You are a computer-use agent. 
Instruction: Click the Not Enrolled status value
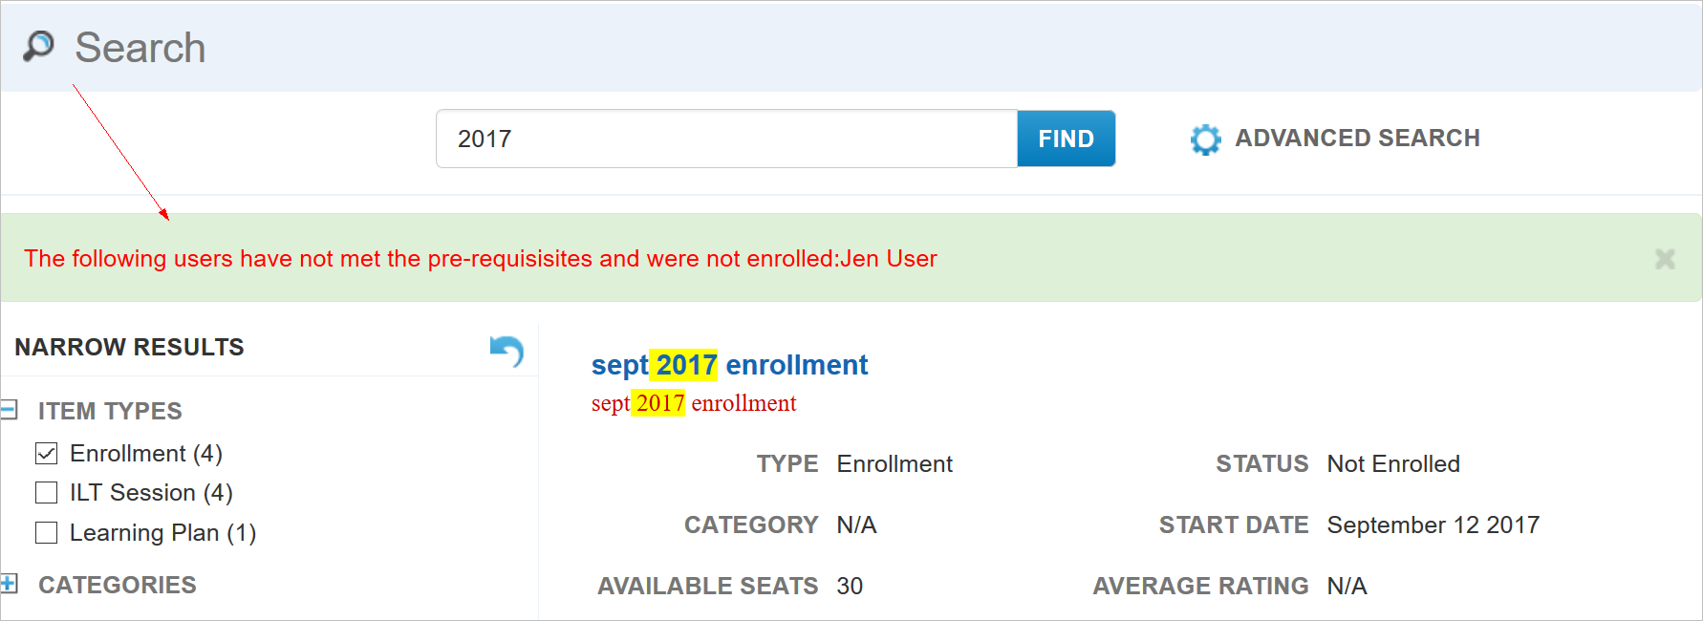[1393, 463]
